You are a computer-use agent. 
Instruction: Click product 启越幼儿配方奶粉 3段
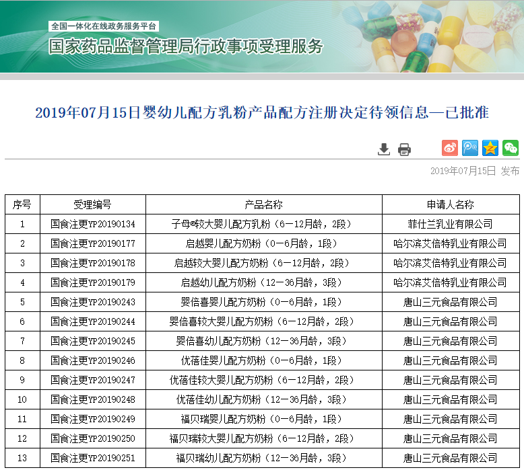point(264,282)
